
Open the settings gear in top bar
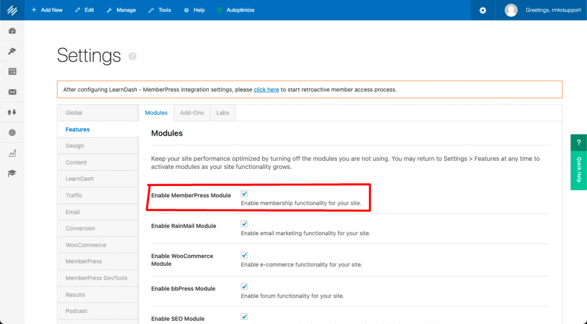click(483, 10)
